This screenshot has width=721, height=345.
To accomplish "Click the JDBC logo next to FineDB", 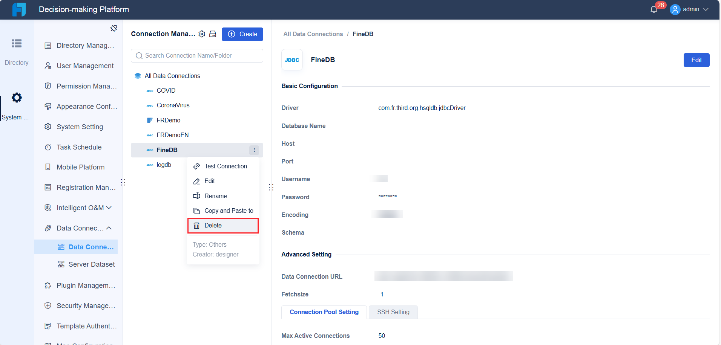I will (x=292, y=60).
